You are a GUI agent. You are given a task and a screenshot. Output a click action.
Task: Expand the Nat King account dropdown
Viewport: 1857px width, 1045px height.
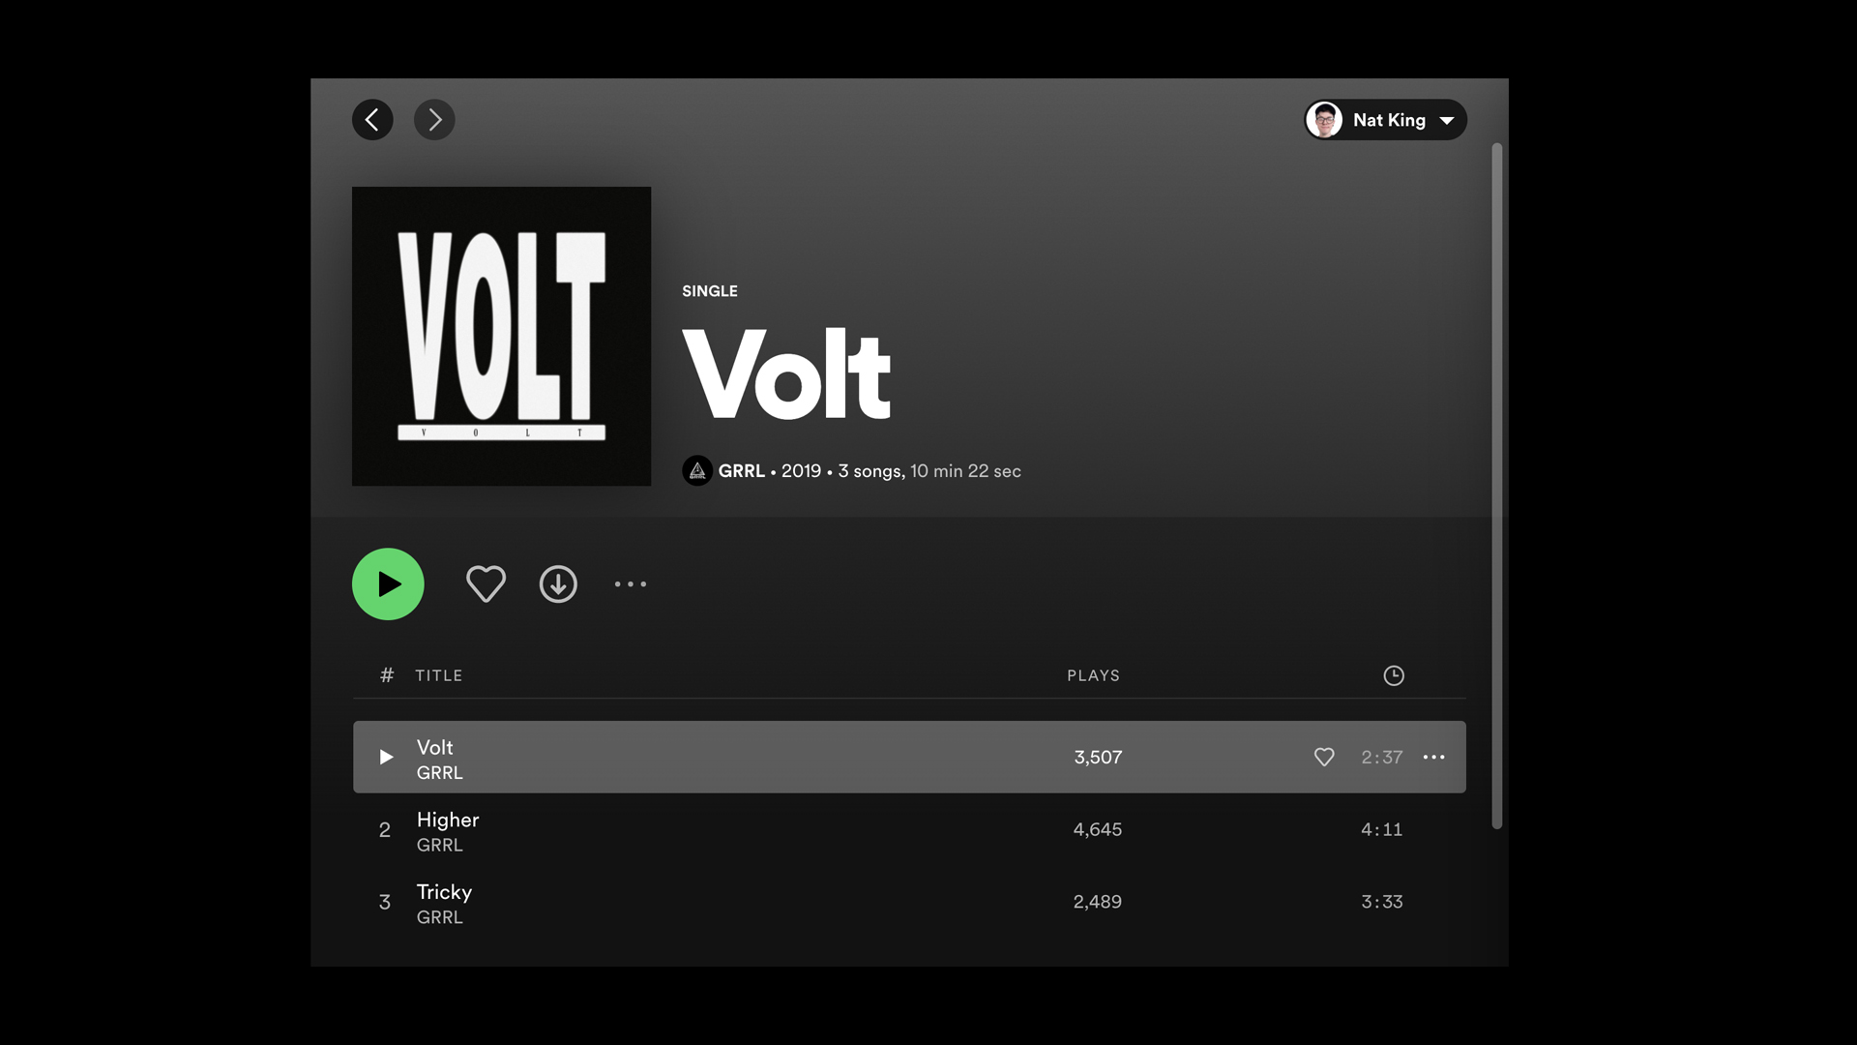[1447, 121]
